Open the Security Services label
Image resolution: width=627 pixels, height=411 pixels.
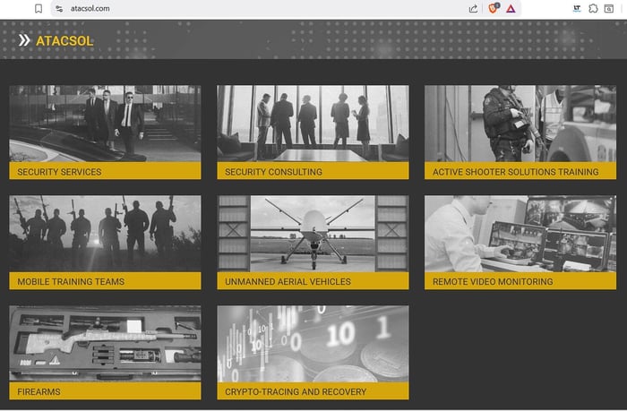coord(59,172)
